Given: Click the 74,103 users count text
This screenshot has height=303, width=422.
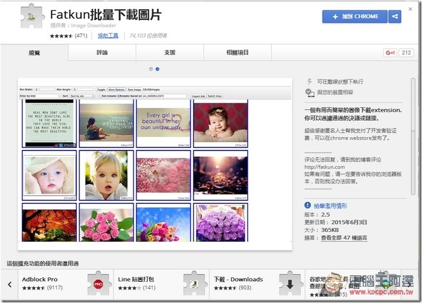Looking at the screenshot, I should point(148,36).
